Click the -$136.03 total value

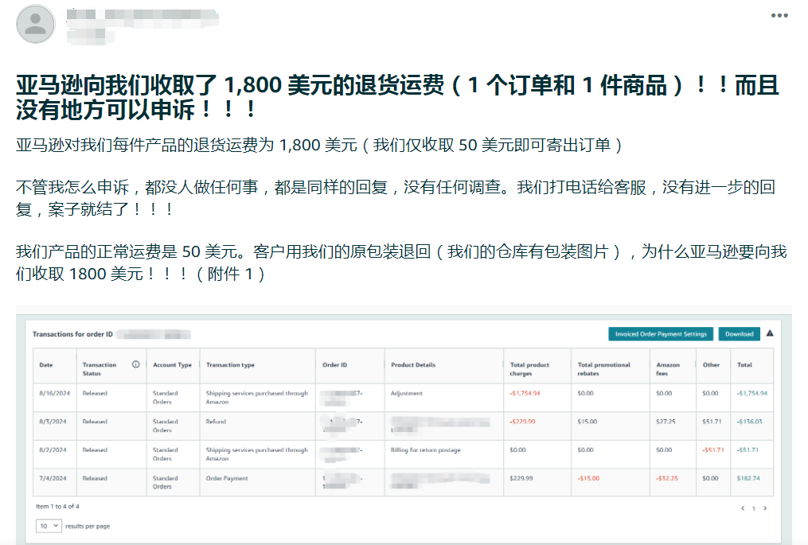(x=750, y=422)
